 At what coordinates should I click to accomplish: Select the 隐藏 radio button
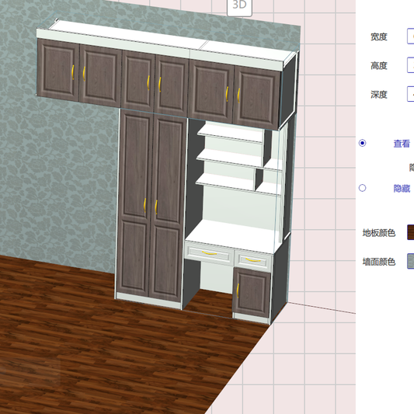click(x=362, y=188)
